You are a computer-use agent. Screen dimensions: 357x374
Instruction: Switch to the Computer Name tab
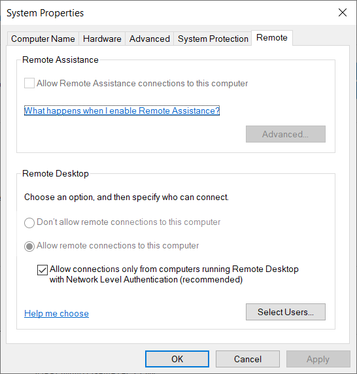(x=43, y=39)
